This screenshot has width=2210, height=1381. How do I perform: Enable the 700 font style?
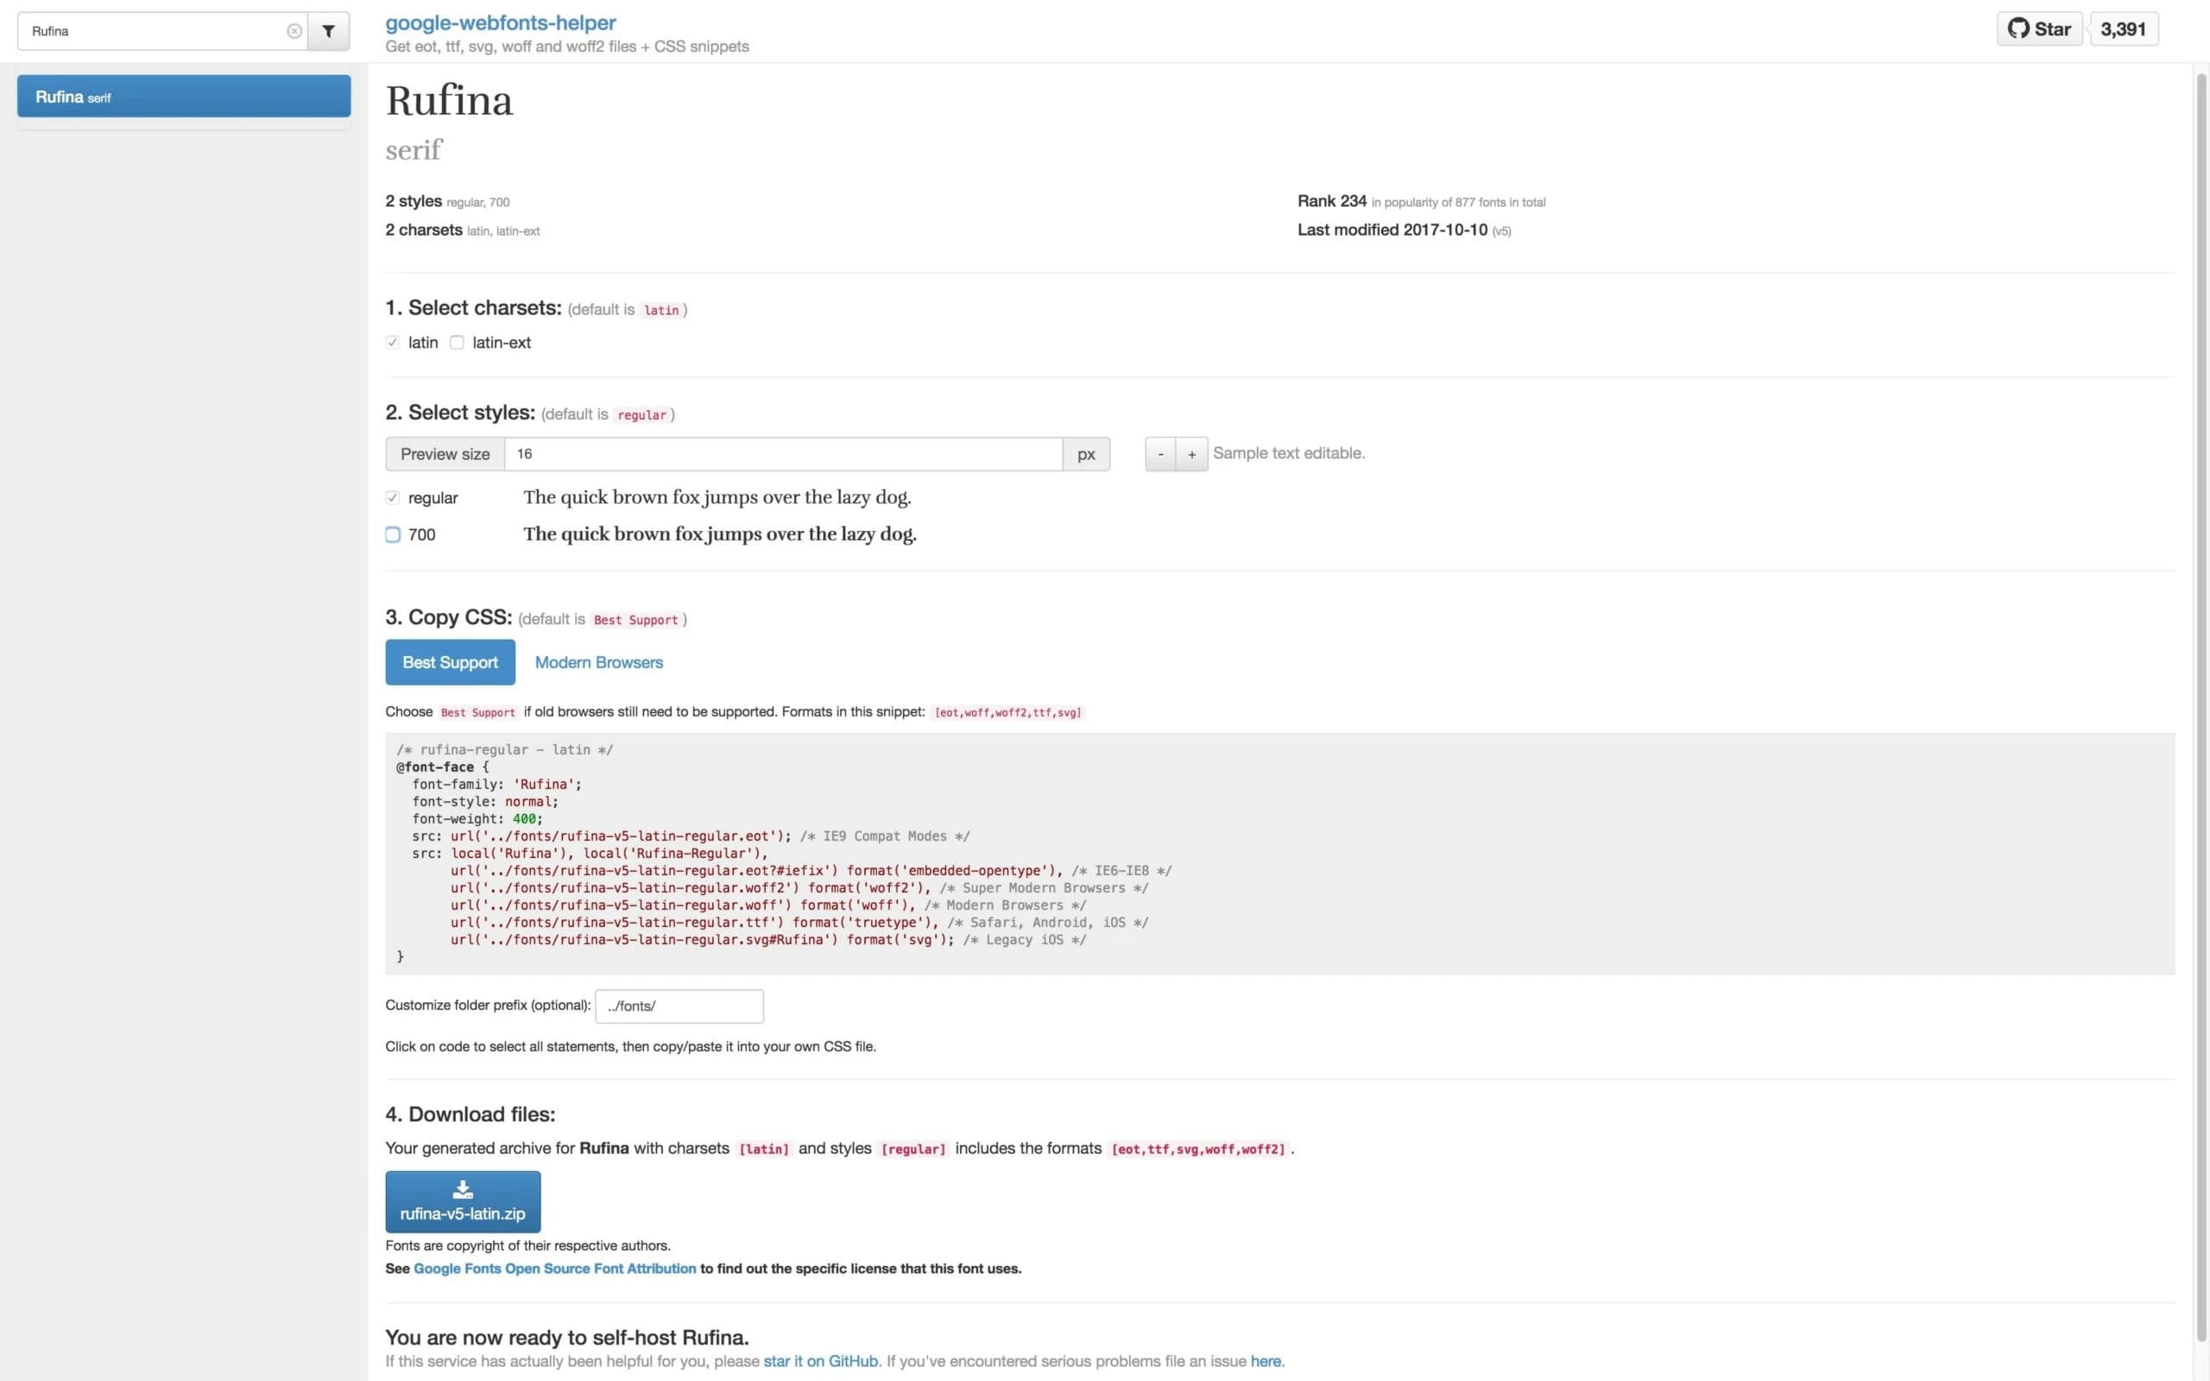[x=393, y=534]
